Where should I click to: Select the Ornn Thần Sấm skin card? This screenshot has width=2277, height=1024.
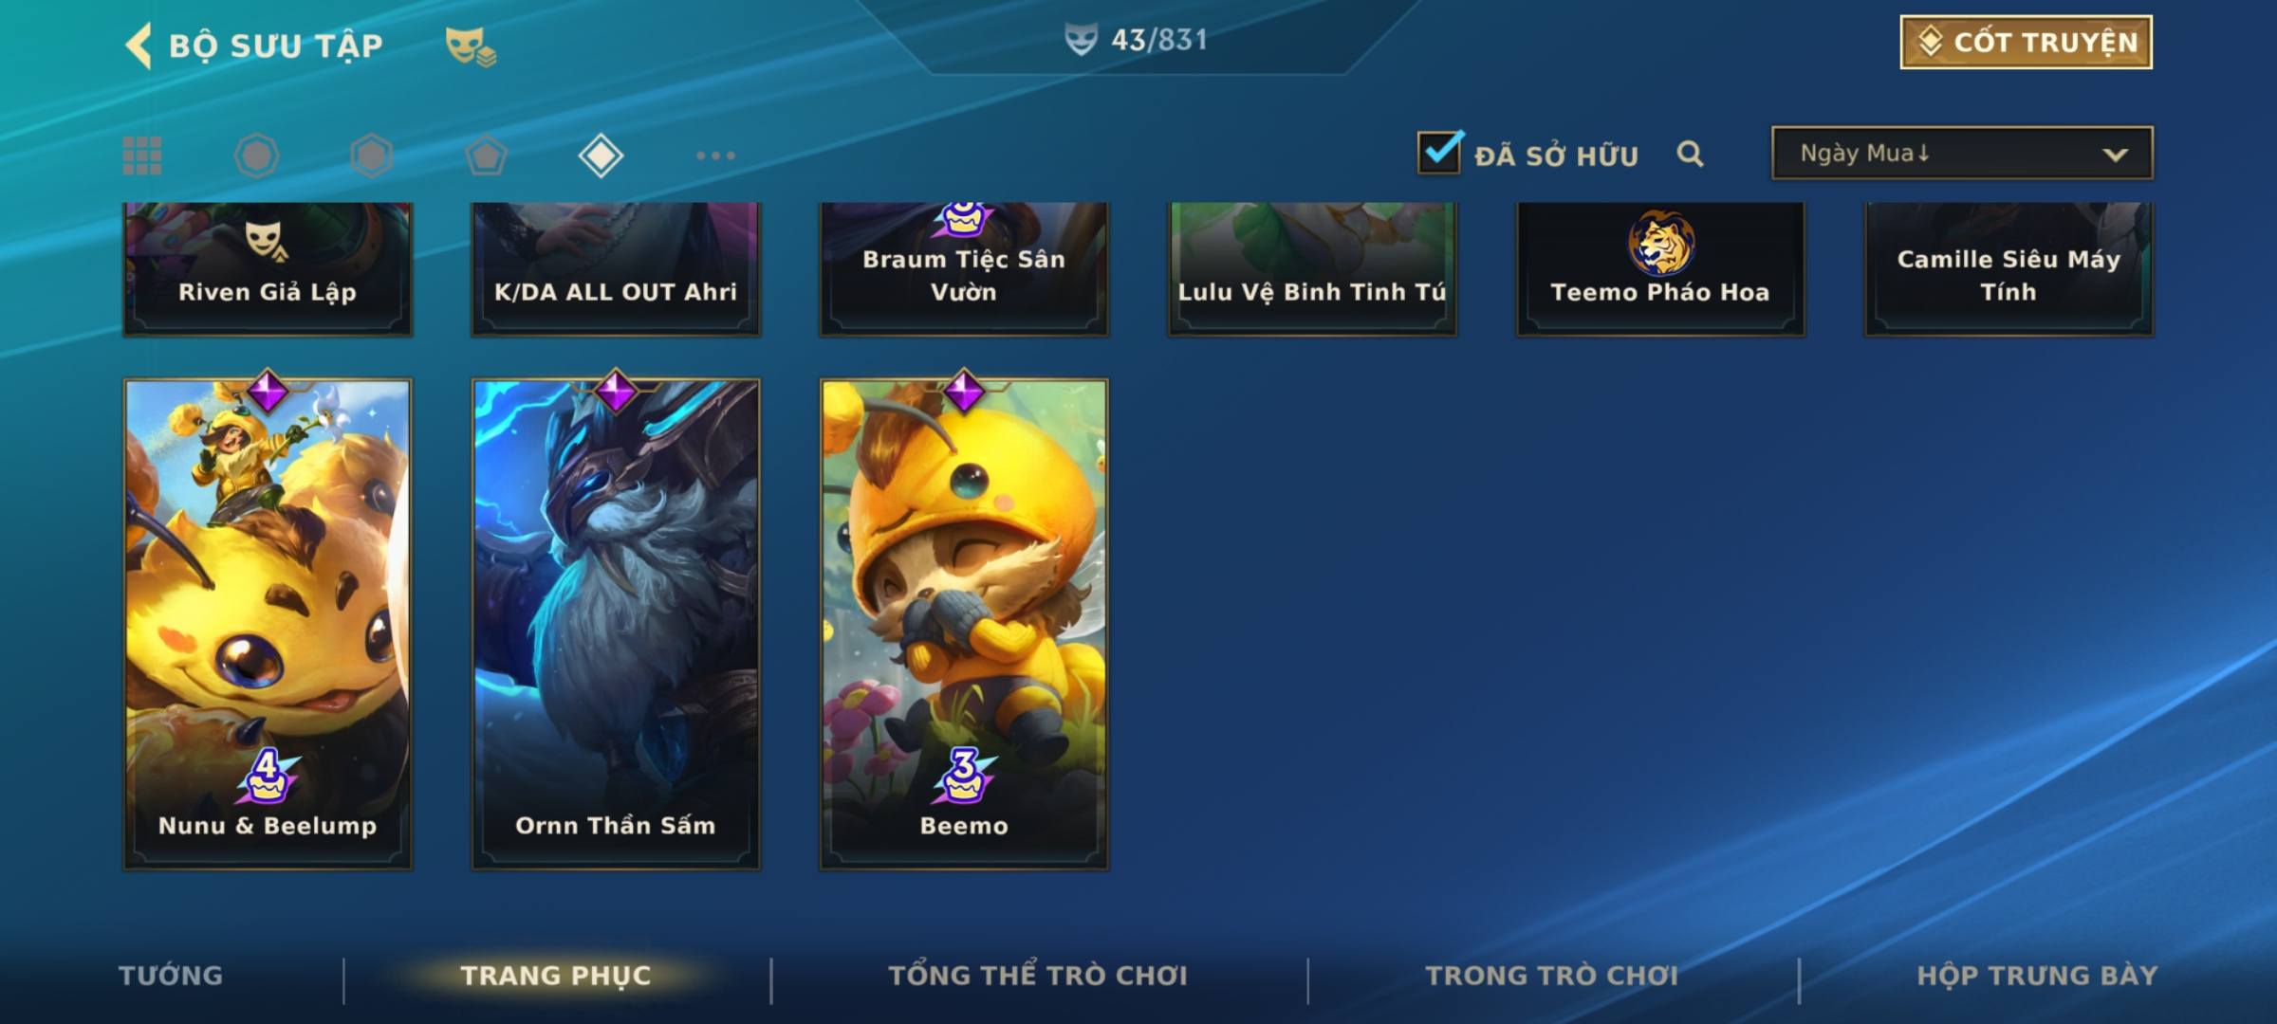point(616,624)
